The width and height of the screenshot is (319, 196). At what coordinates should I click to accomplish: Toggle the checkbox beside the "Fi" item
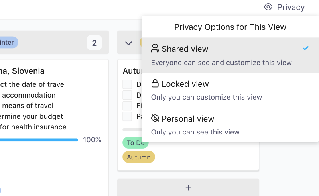click(x=127, y=106)
